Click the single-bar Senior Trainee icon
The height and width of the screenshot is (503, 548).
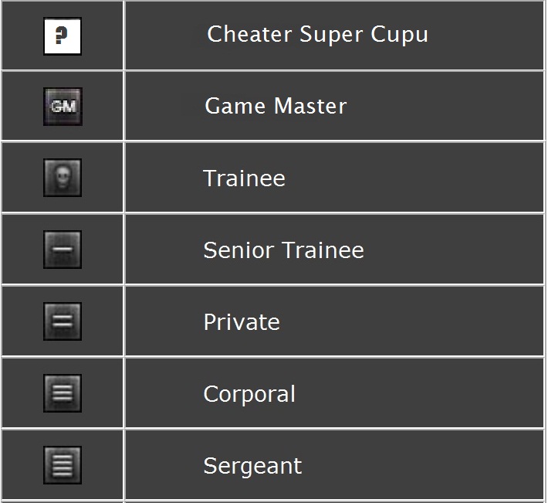point(63,250)
